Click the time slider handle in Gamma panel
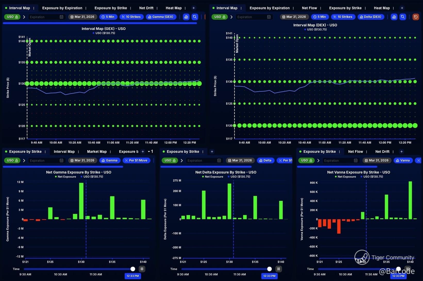The height and width of the screenshot is (281, 423). (x=133, y=269)
